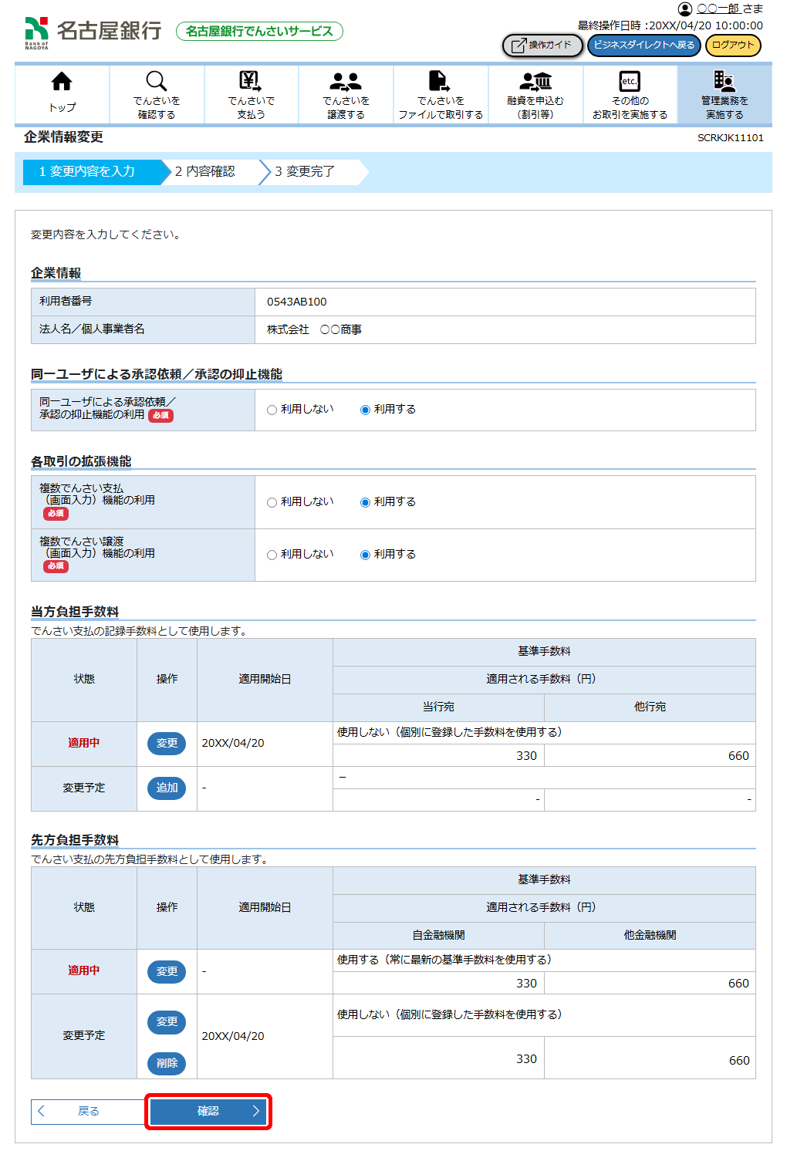Open 管理業務を実施する building icon
The height and width of the screenshot is (1151, 787).
click(724, 81)
